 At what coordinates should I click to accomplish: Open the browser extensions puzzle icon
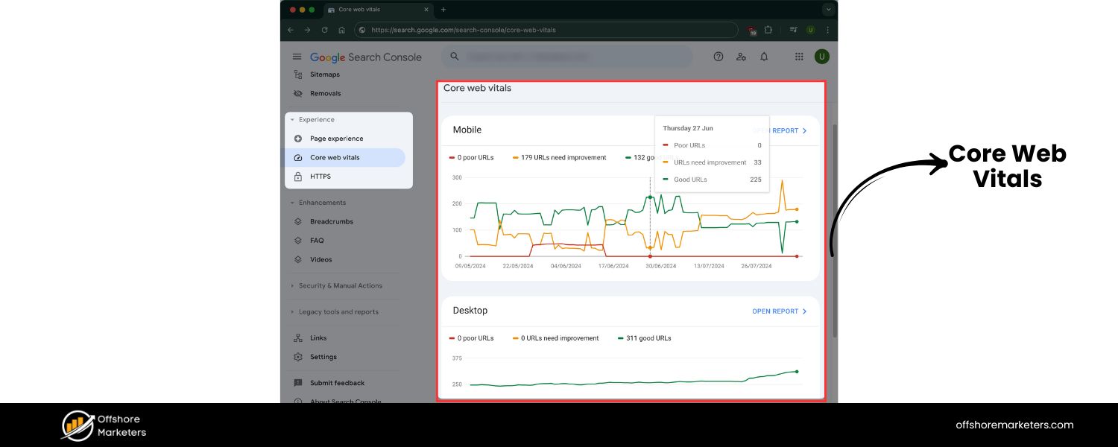coord(768,30)
